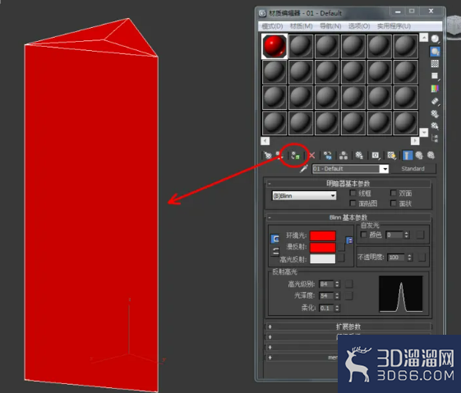Assign material to selection icon
Viewport: 461px width, 393px height.
coord(295,155)
